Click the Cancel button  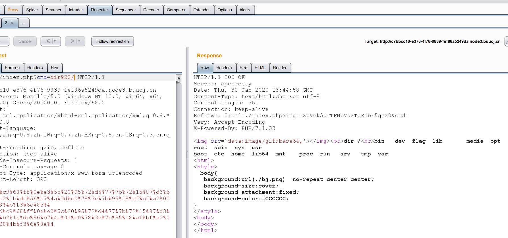(25, 41)
